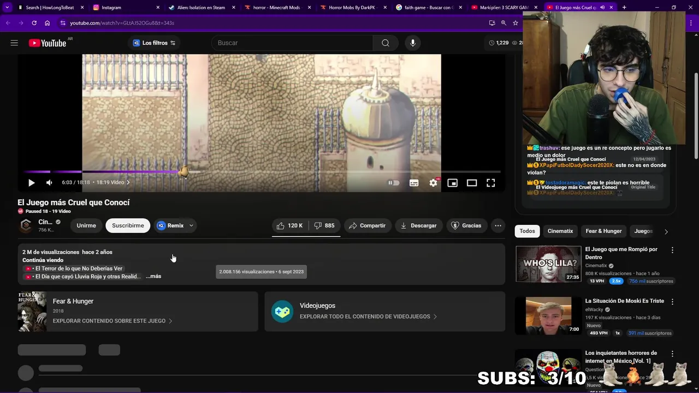Image resolution: width=699 pixels, height=393 pixels.
Task: Click the Remix button
Action: tap(171, 225)
